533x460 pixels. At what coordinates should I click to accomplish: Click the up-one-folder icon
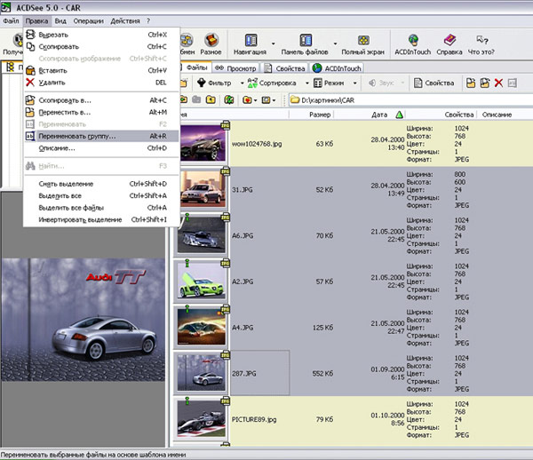pos(211,99)
